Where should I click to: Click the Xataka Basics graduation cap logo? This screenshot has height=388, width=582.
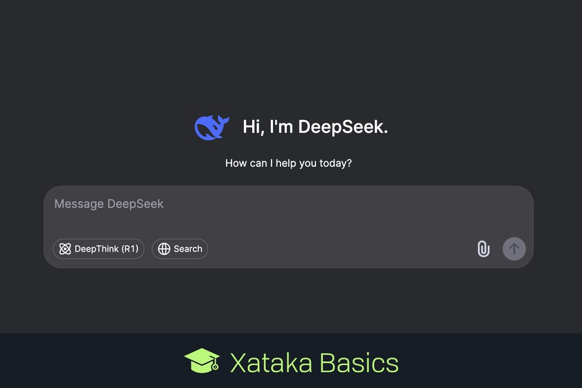[x=202, y=361]
